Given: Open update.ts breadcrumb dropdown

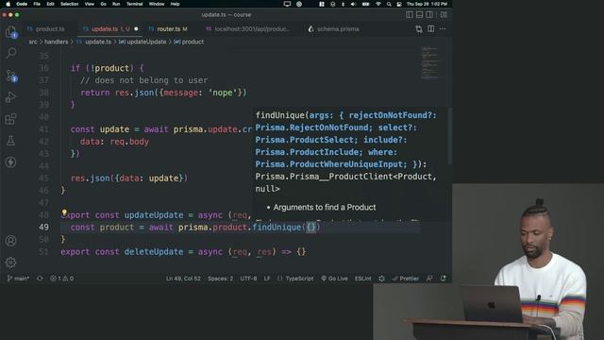Looking at the screenshot, I should tap(94, 42).
